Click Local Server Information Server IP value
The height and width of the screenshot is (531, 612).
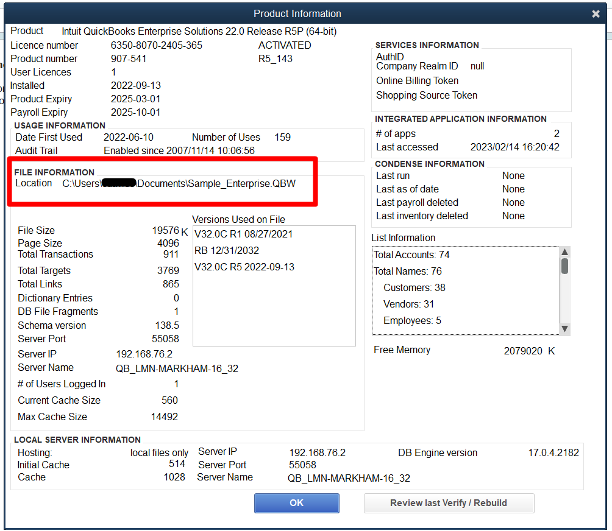pos(318,452)
